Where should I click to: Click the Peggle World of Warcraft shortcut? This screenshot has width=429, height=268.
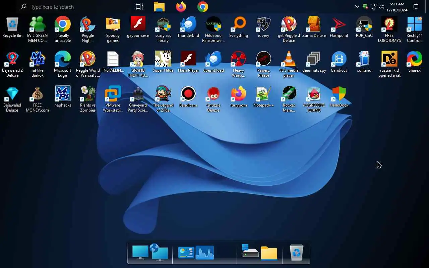[88, 64]
